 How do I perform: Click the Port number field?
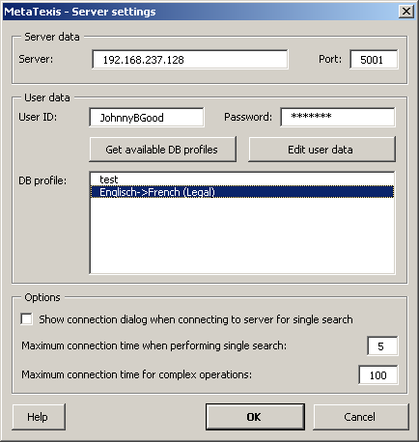[x=374, y=60]
